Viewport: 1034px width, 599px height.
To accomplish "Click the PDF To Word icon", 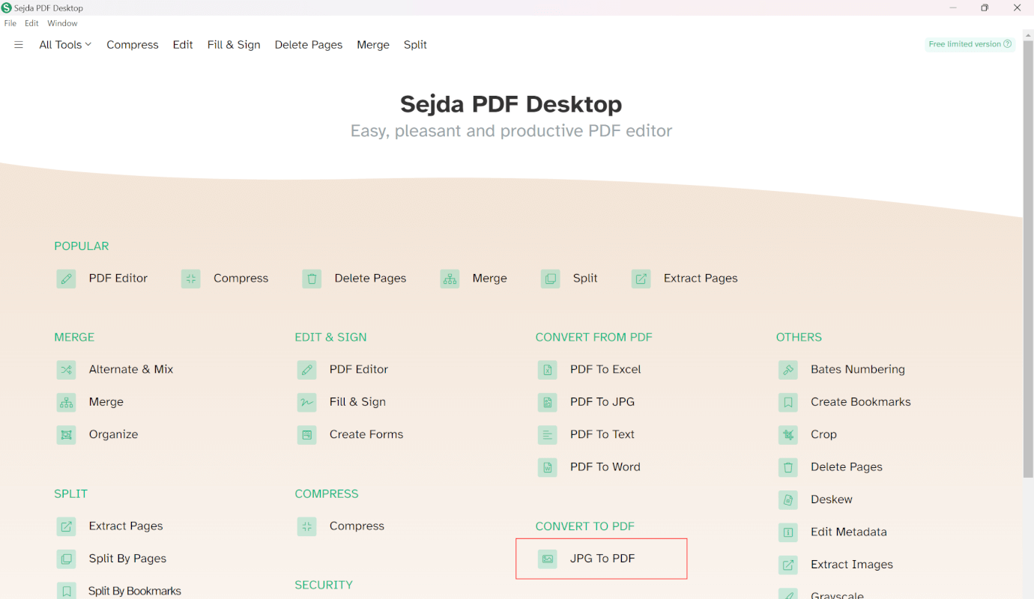I will point(548,468).
